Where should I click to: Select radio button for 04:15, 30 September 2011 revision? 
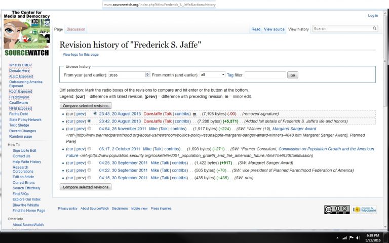coord(89,178)
